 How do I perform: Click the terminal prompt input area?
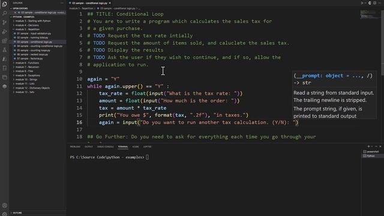click(x=148, y=157)
